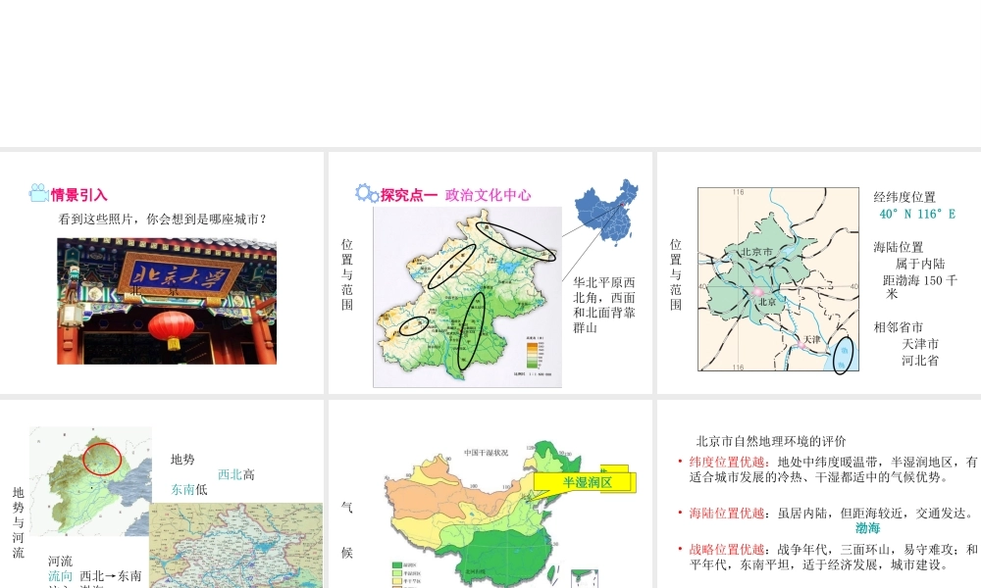Image resolution: width=981 pixels, height=588 pixels.
Task: Open the Peking University gate photo
Action: pos(167,301)
